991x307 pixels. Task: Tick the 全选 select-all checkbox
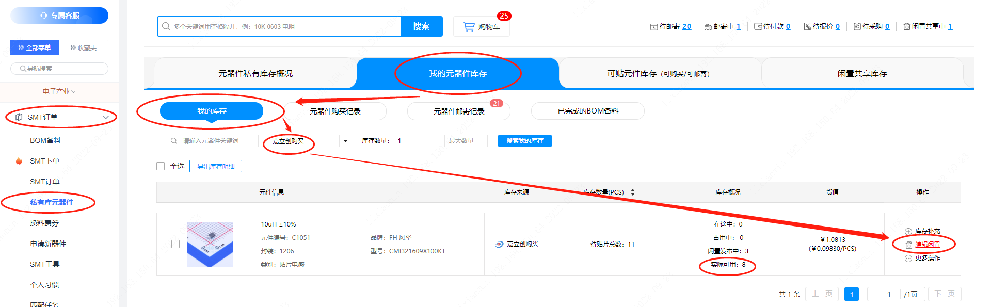(x=161, y=166)
